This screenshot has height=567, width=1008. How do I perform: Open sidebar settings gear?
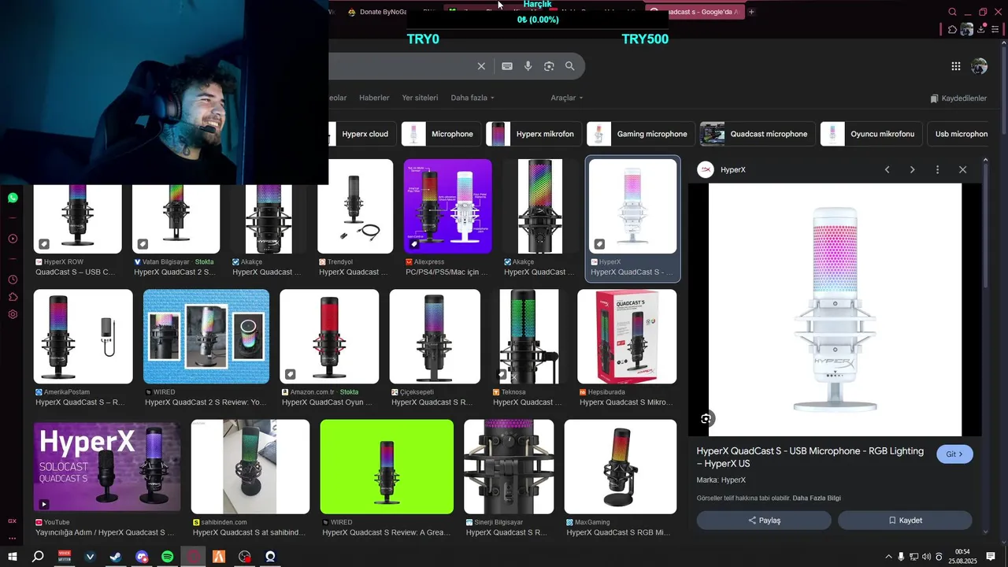[13, 314]
